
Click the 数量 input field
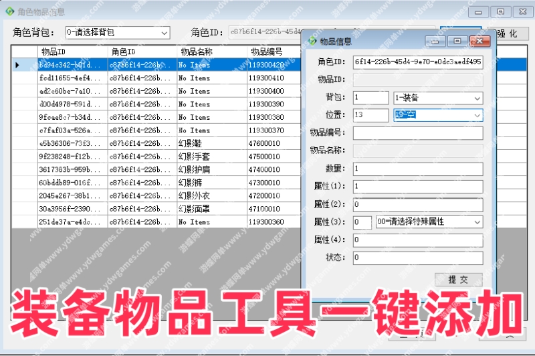point(418,169)
